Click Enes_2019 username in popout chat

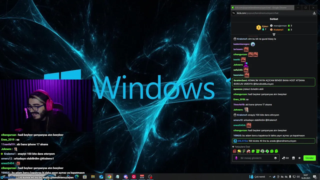click(x=239, y=99)
